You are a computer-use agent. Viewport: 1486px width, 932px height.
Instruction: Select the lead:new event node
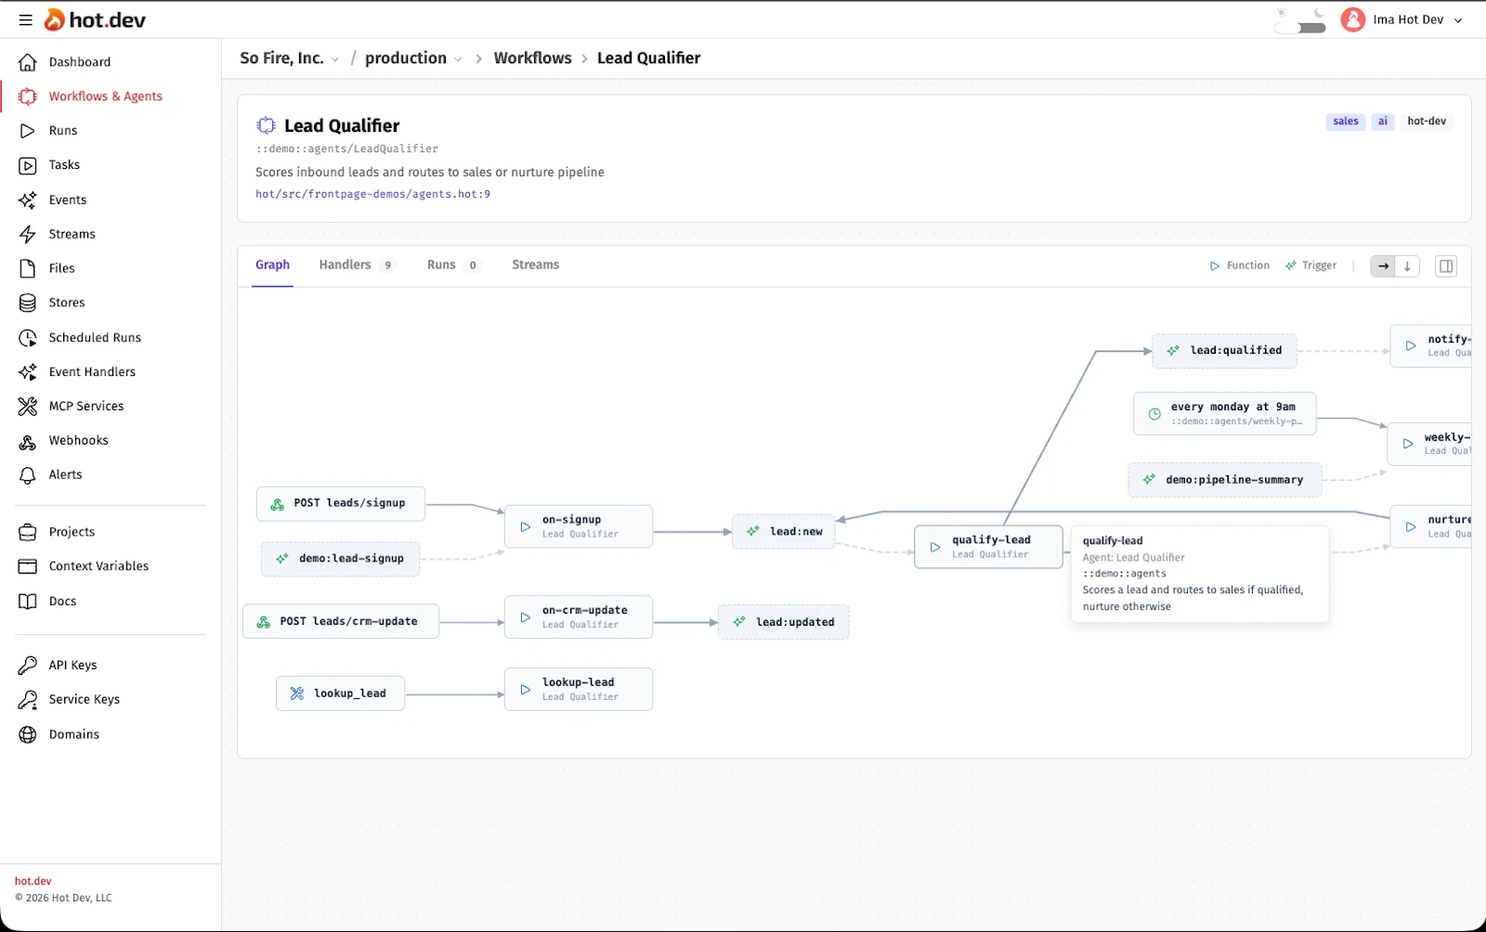coord(784,532)
